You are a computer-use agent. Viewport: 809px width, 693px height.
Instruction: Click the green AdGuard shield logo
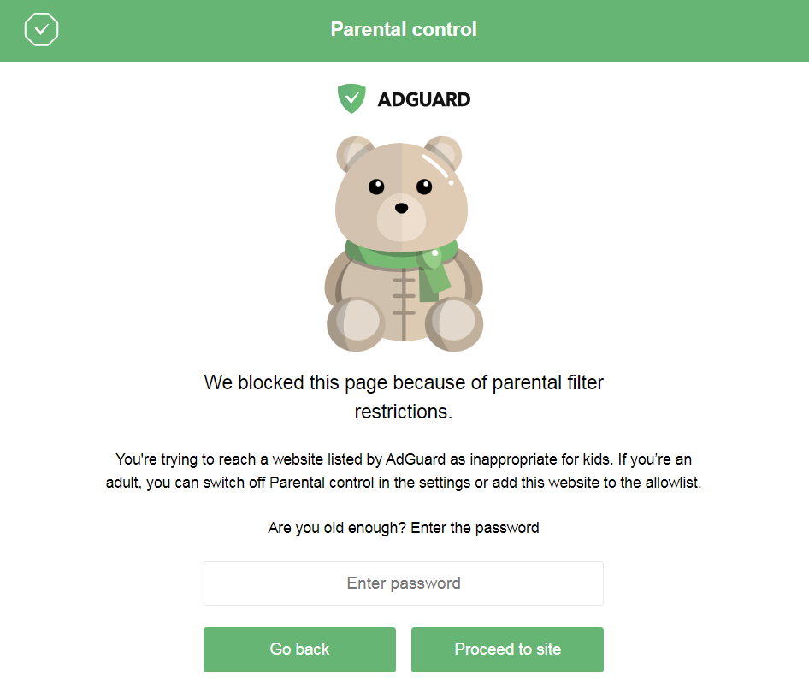(351, 98)
